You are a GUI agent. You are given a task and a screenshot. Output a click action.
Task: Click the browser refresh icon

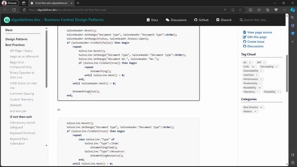14,10
